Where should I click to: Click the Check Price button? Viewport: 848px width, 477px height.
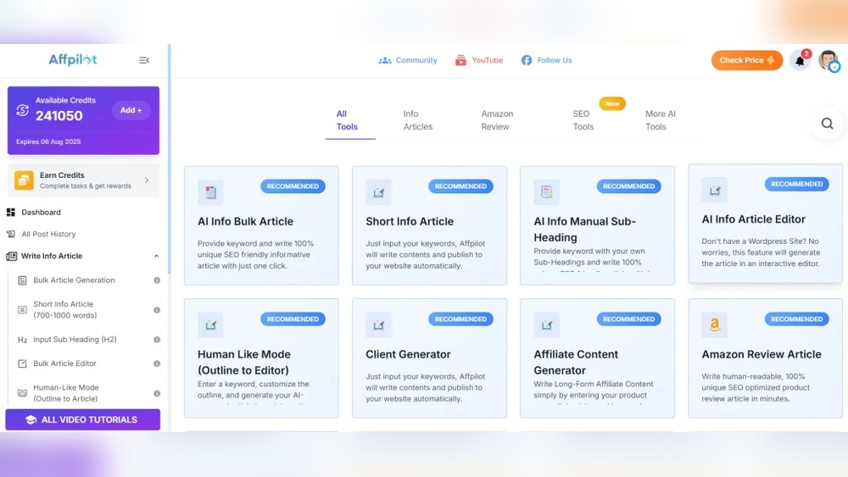pos(747,60)
